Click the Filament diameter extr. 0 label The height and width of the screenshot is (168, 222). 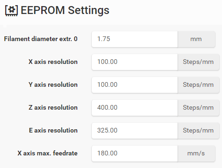[41, 39]
